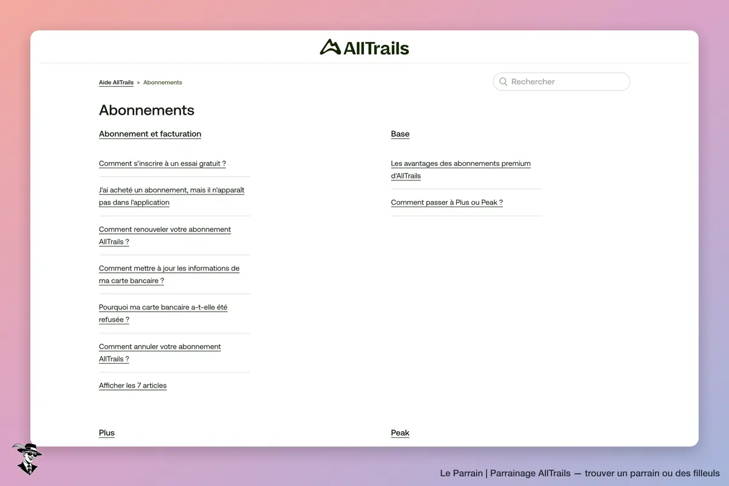Select the Abonnements breadcrumb item
729x486 pixels.
coord(163,83)
